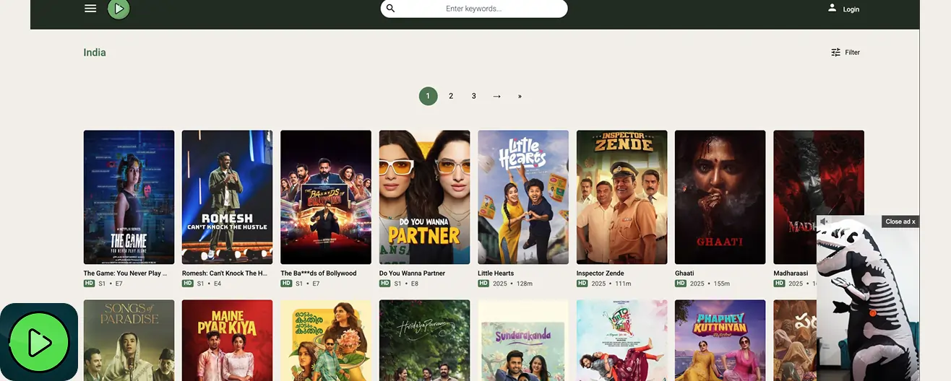Click the Login link
Viewport: 951px width, 381px height.
(x=851, y=9)
